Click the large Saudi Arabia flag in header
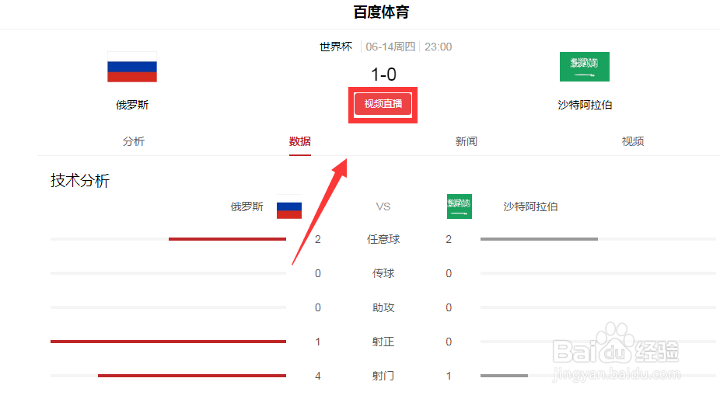 pos(585,67)
